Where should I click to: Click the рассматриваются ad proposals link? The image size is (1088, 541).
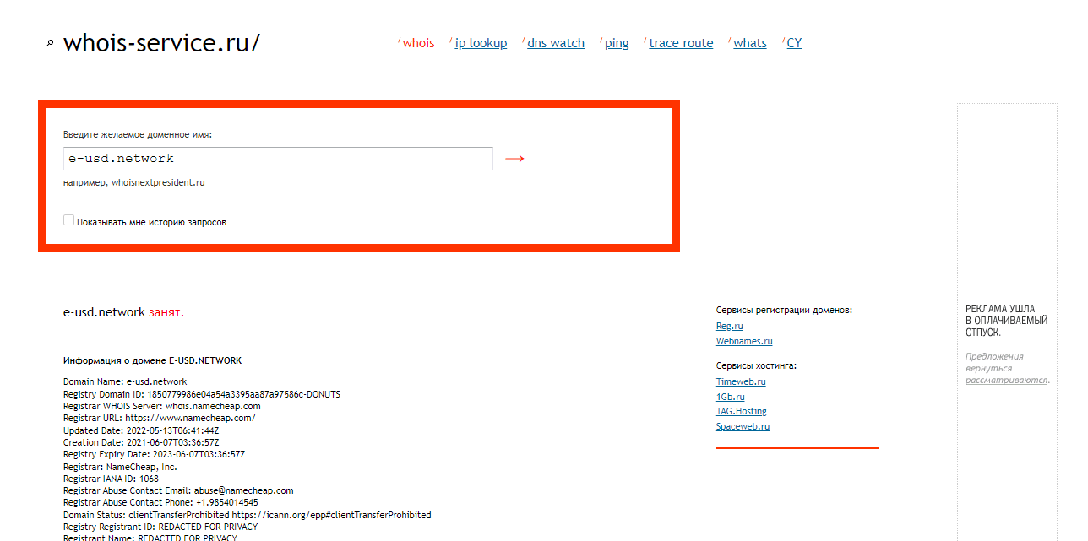tap(1006, 380)
